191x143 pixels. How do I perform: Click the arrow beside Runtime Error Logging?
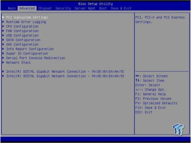[3, 22]
